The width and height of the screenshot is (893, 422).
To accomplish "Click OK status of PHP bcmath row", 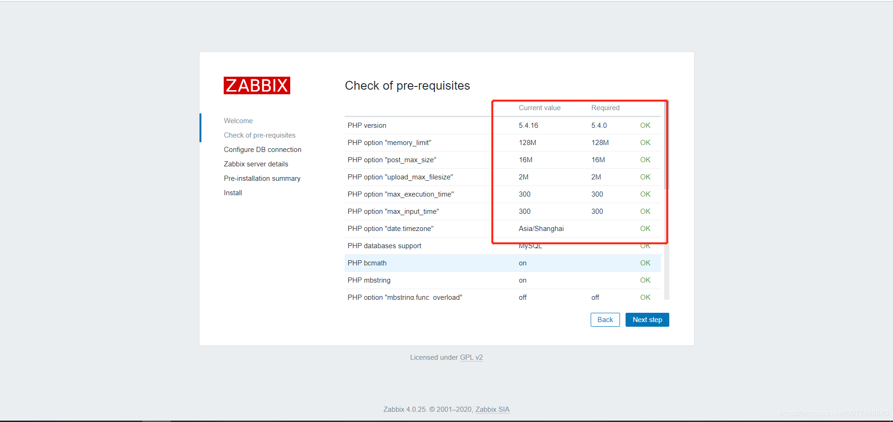I will coord(645,263).
